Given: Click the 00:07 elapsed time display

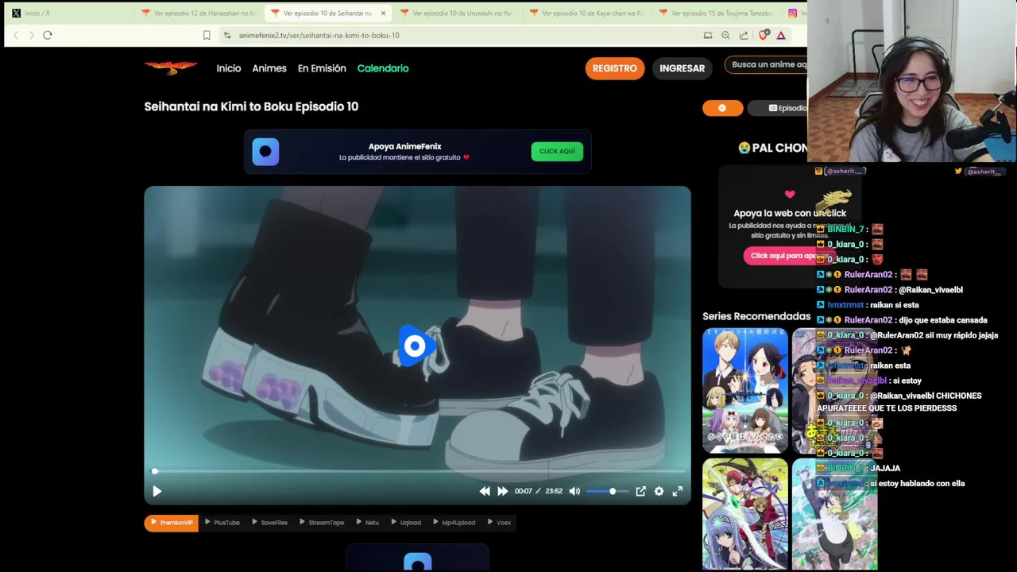Looking at the screenshot, I should point(523,492).
